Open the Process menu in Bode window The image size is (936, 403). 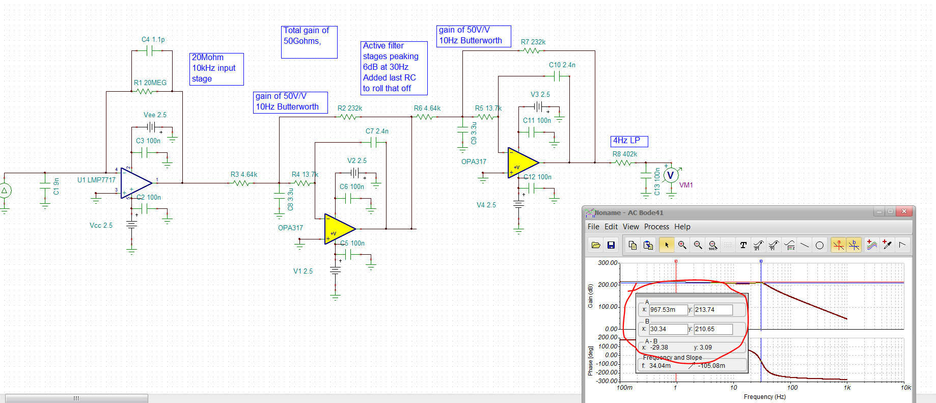[x=657, y=227]
